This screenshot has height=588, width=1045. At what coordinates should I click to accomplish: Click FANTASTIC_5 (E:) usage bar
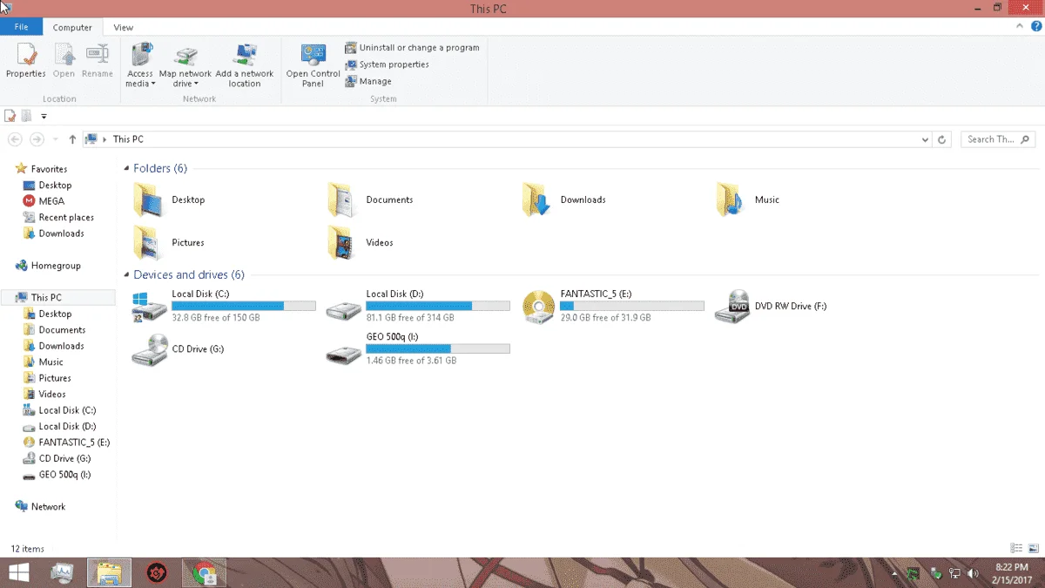coord(632,306)
